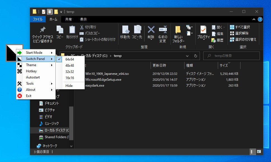Select the 48x48 panel size
271x162 pixels.
[70, 66]
